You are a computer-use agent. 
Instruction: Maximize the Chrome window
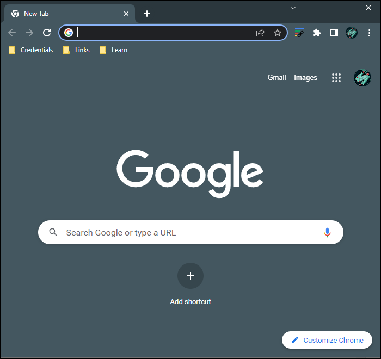pos(343,8)
